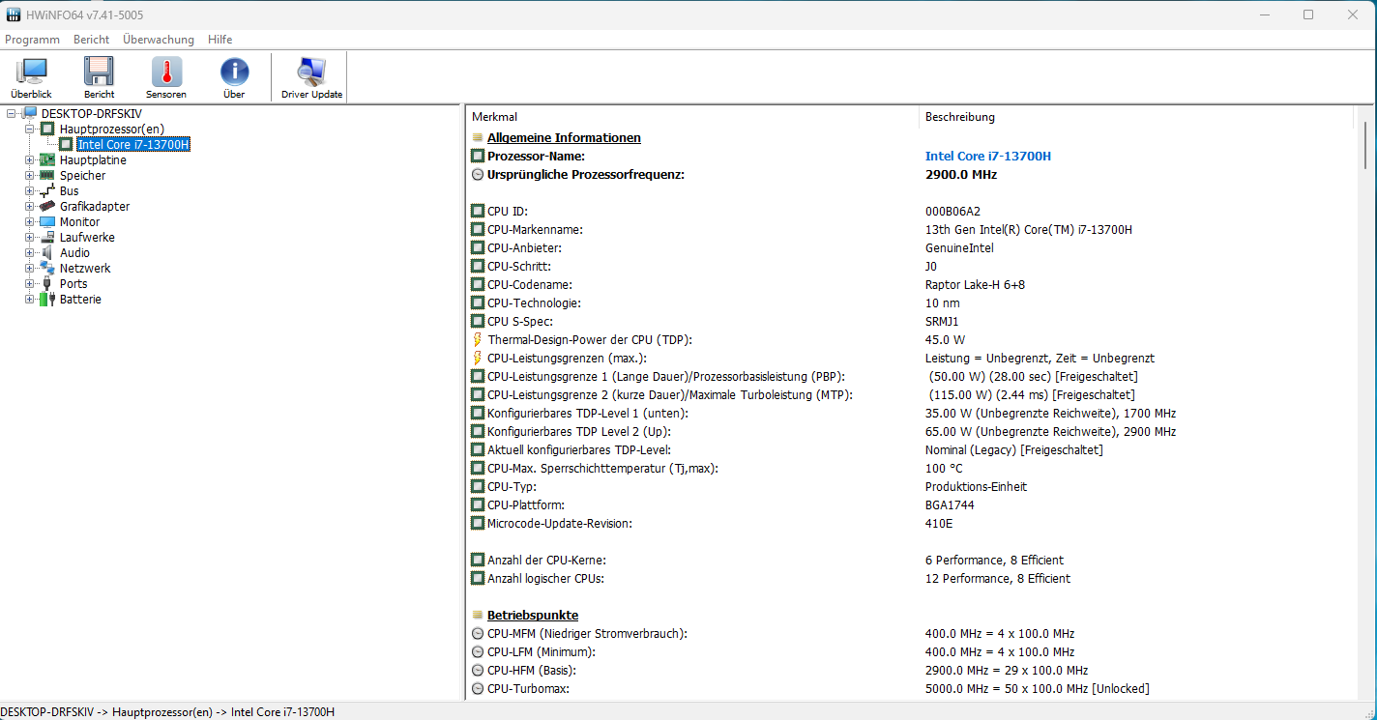The image size is (1377, 720).
Task: Open the Programm menu
Action: click(x=32, y=40)
